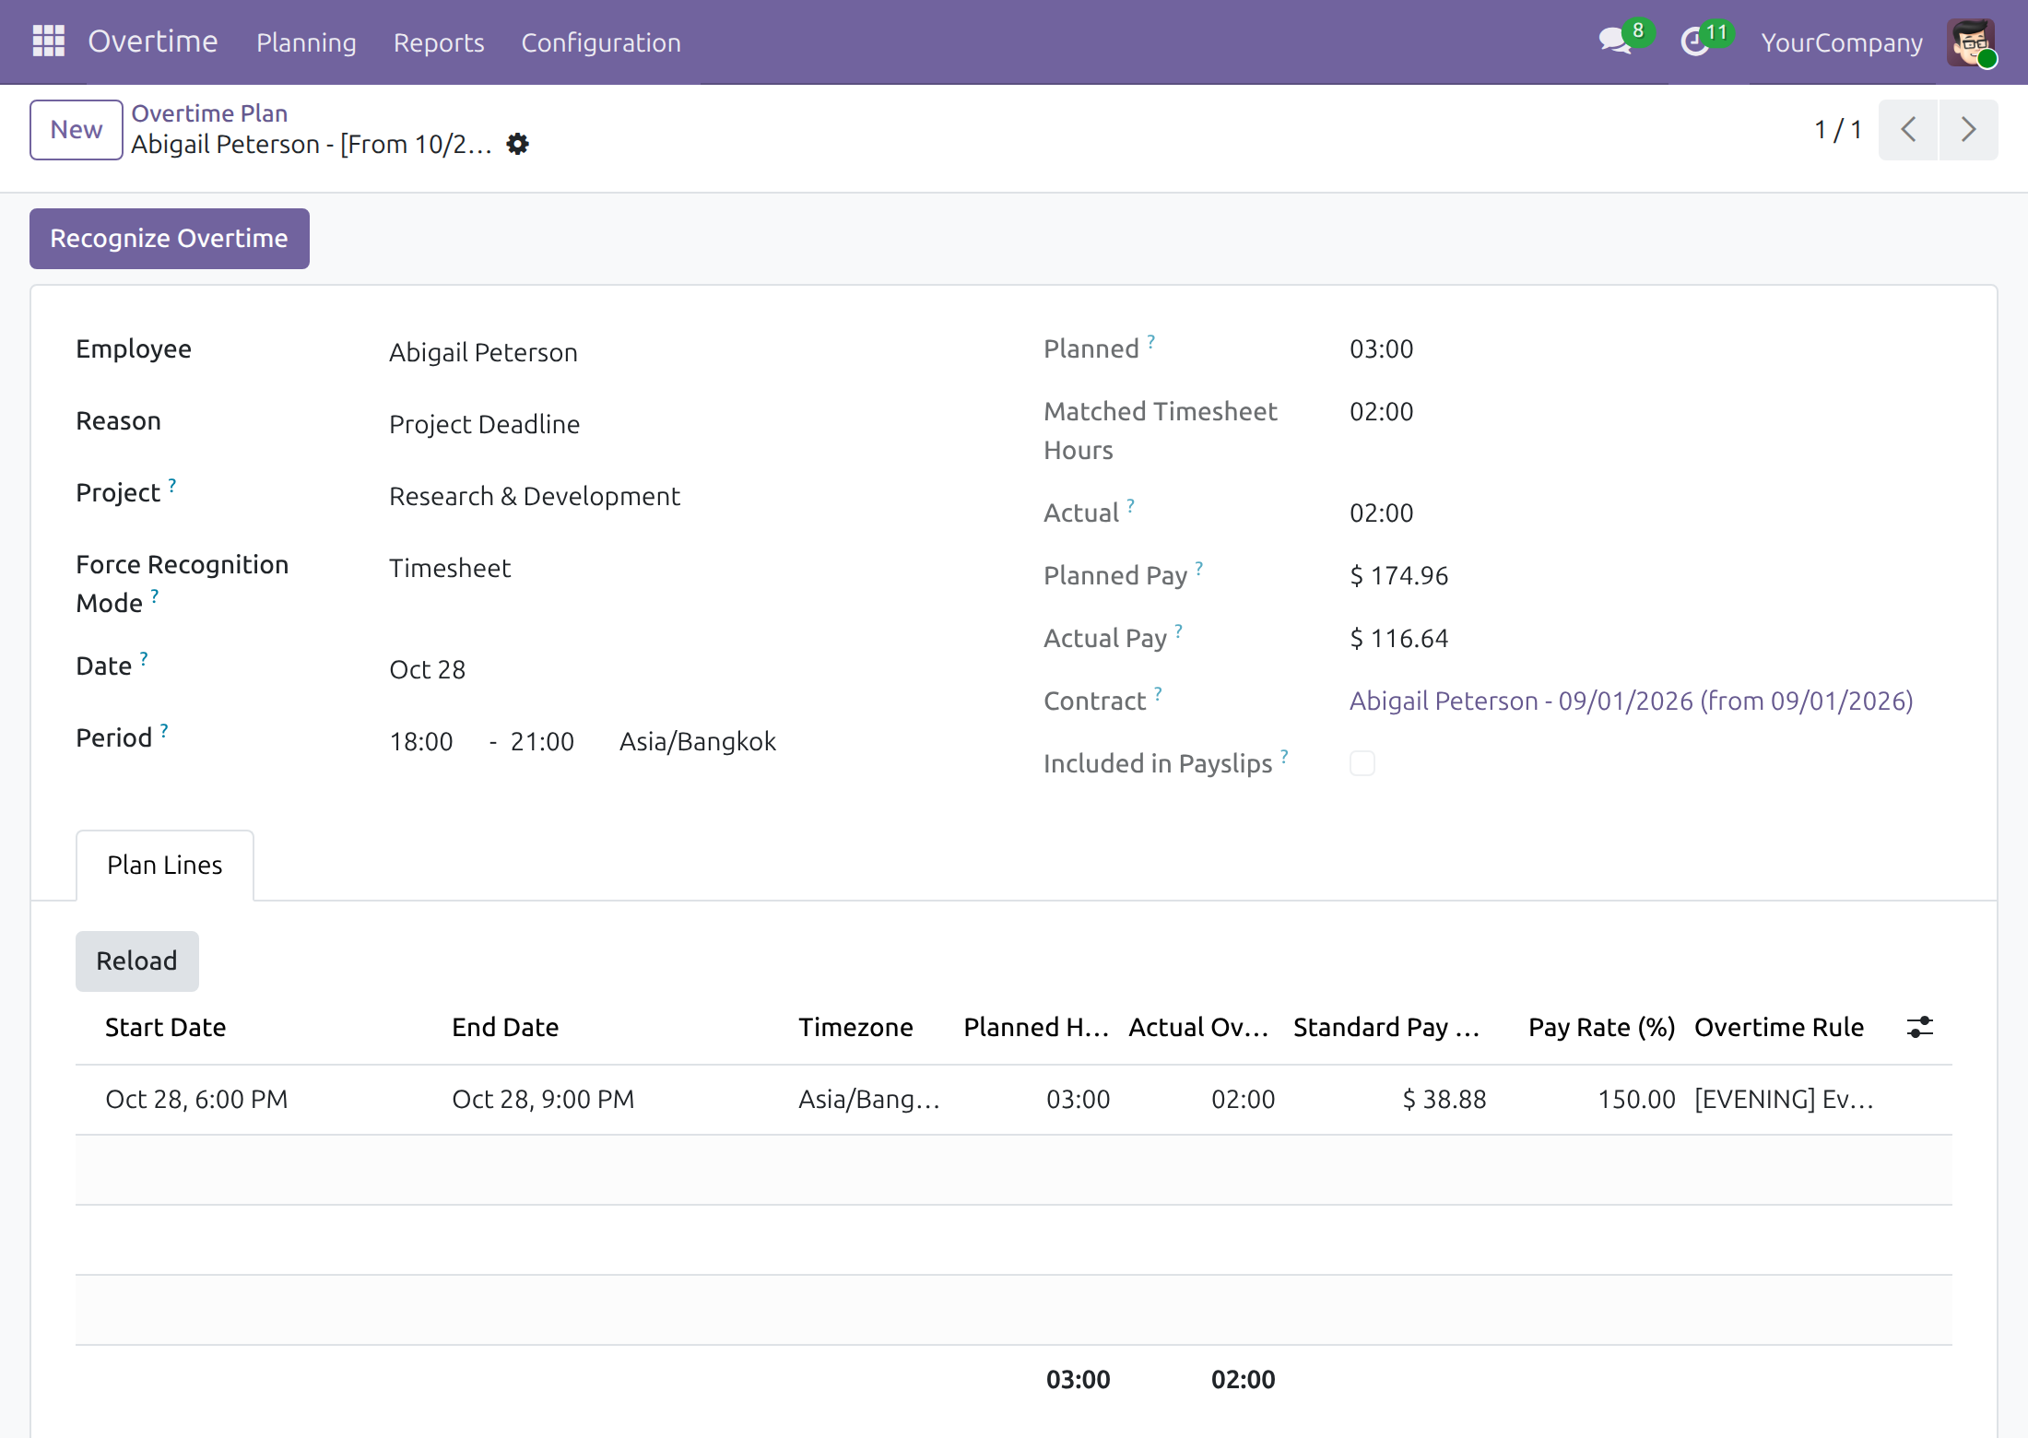The height and width of the screenshot is (1438, 2028).
Task: Click the period end time 21:00
Action: [542, 742]
